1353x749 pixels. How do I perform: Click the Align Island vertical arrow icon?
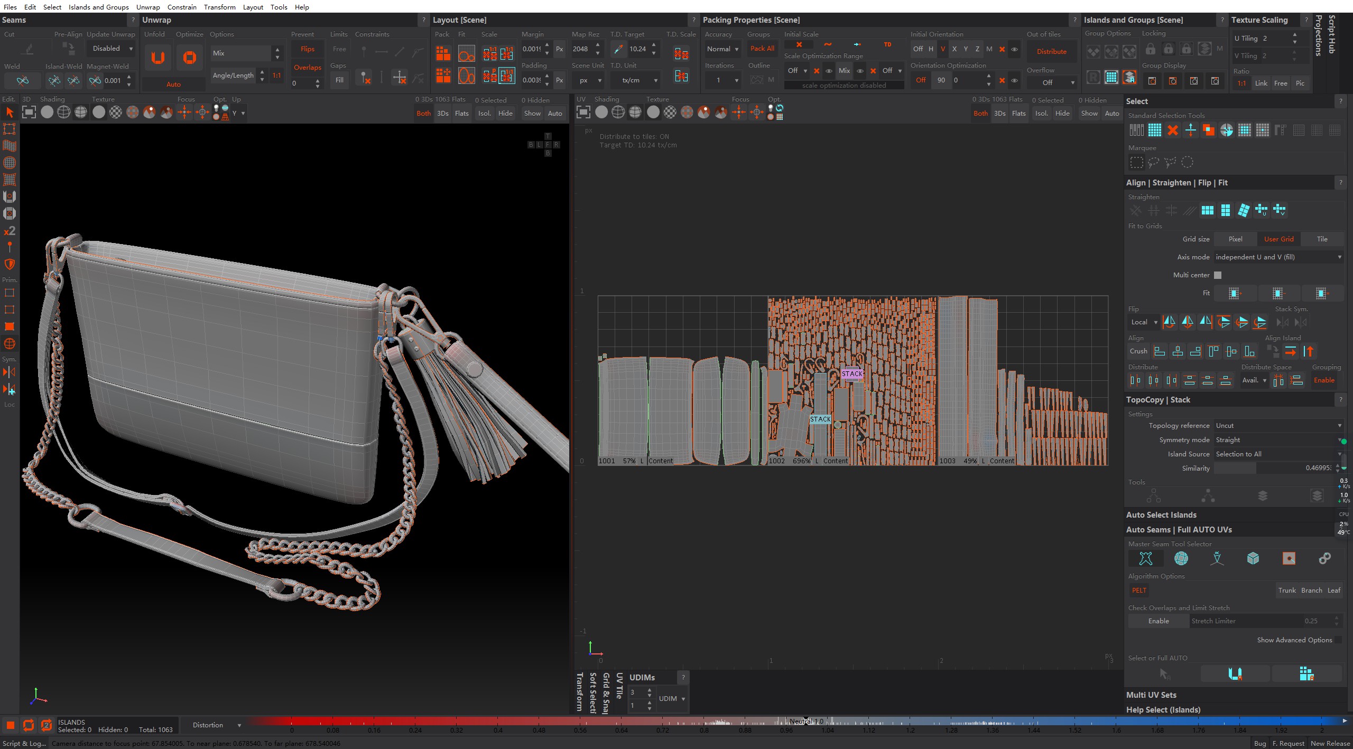tap(1308, 351)
